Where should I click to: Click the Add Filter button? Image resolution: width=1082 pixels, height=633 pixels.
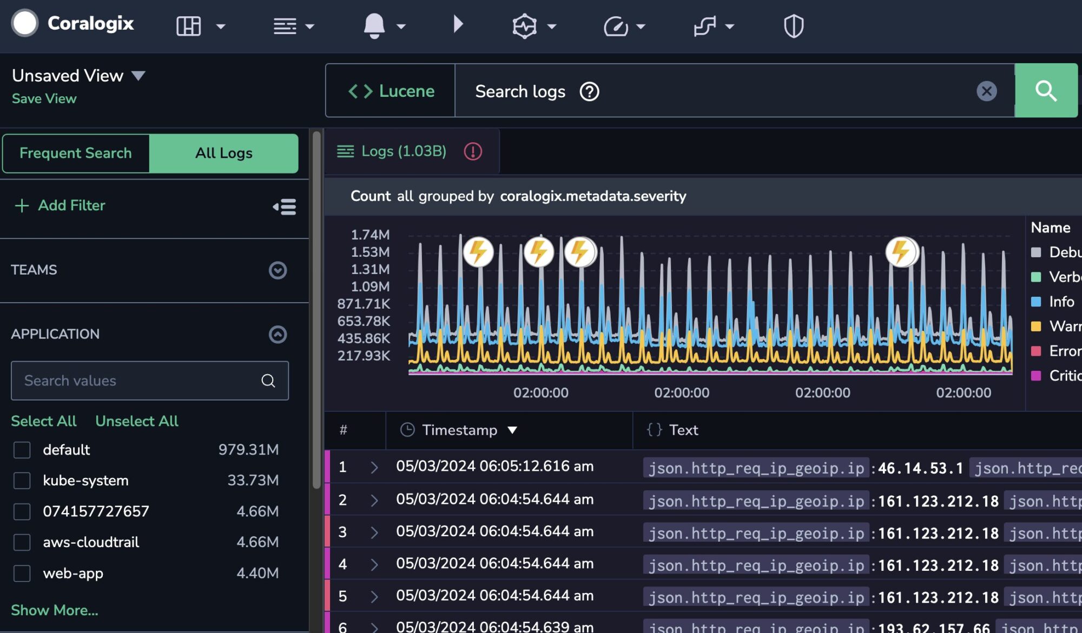coord(59,205)
